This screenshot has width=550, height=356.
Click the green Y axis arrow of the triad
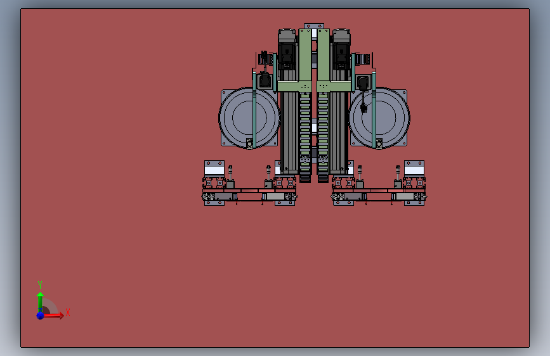click(40, 302)
